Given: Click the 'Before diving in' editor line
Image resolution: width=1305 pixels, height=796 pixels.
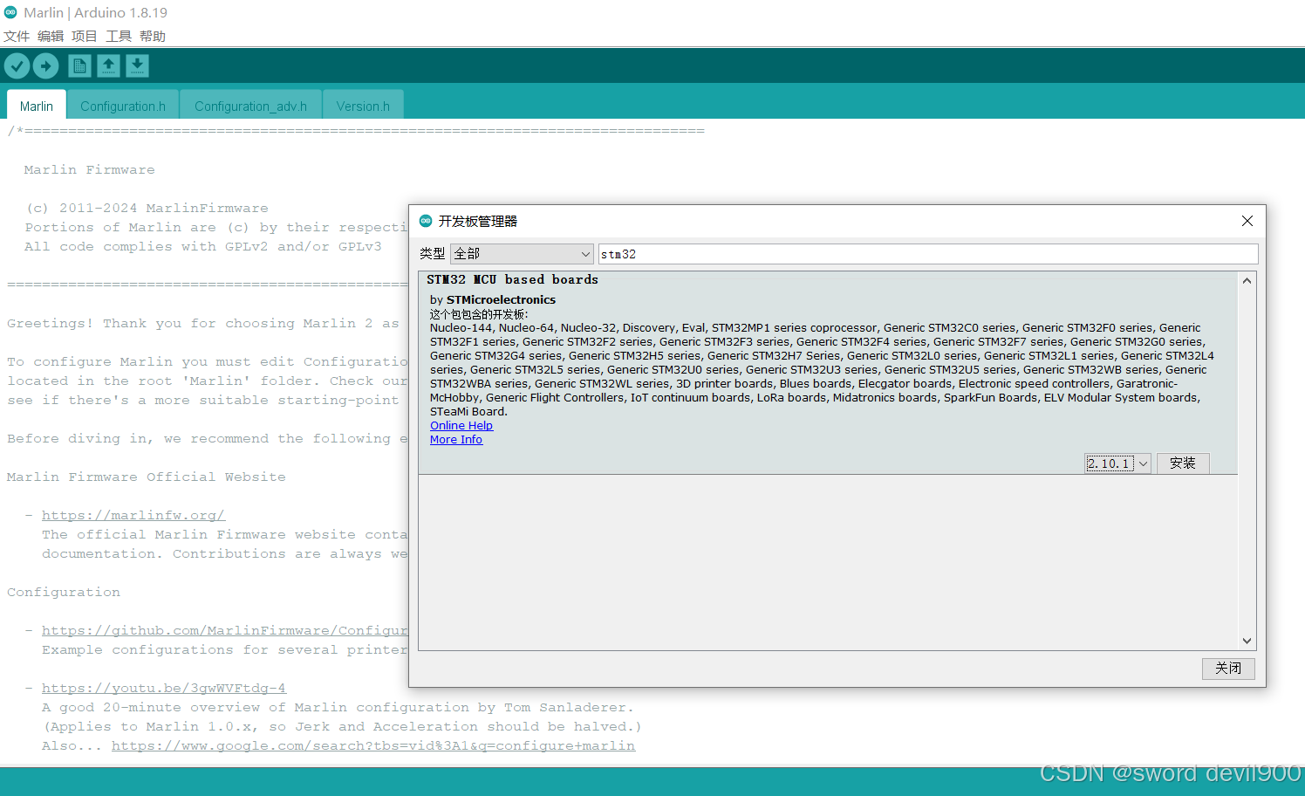Looking at the screenshot, I should [x=208, y=438].
